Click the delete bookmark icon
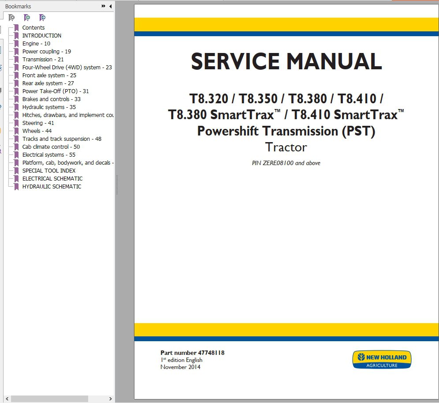439x403 pixels. 11,18
